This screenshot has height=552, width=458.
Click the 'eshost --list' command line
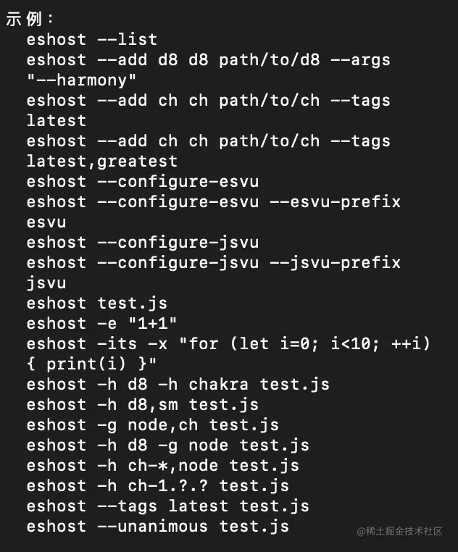(x=91, y=40)
